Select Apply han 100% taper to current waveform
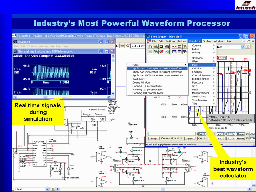 [x=157, y=75]
